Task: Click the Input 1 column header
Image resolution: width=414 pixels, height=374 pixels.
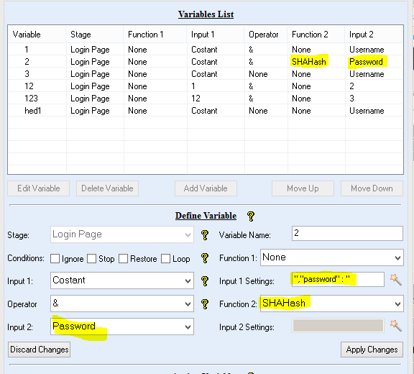Action: pyautogui.click(x=216, y=35)
